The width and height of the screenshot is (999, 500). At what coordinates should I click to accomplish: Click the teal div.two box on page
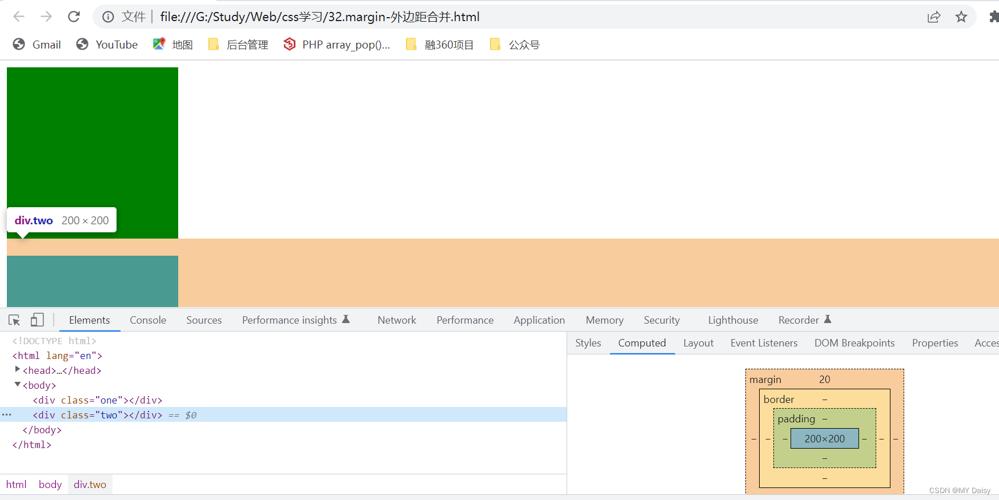click(x=93, y=281)
